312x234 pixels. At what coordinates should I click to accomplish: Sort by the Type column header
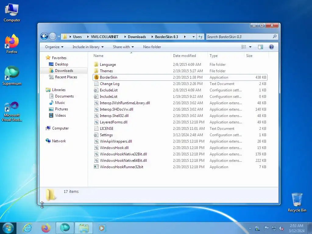[x=226, y=56]
